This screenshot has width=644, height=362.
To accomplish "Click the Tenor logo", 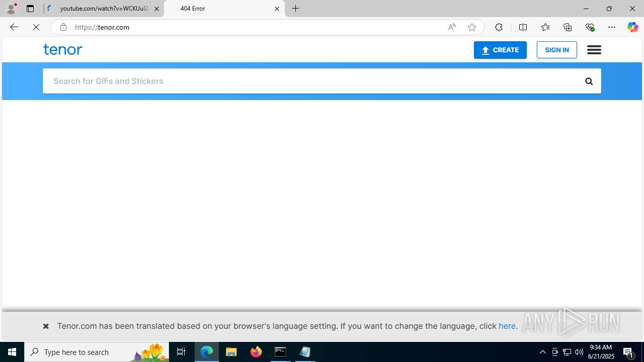I will point(63,49).
